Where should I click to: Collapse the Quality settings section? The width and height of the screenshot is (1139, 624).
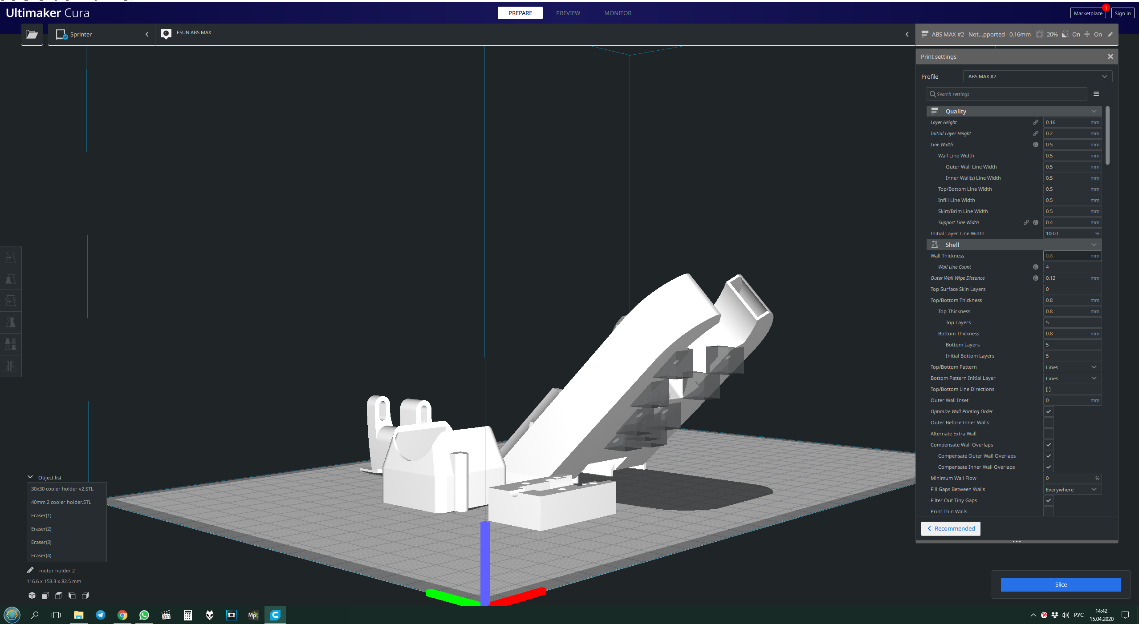(1014, 111)
